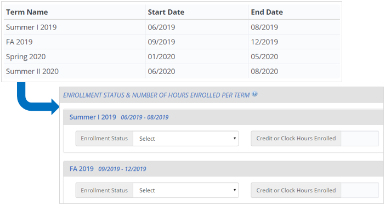Focus Credit or Clock Hours field for FA 2019
Viewport: 385px width, 205px height.
360,190
